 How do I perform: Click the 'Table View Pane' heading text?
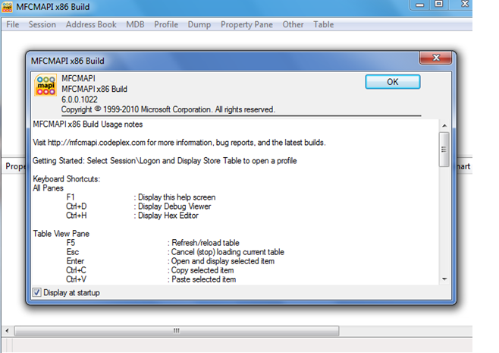61,234
